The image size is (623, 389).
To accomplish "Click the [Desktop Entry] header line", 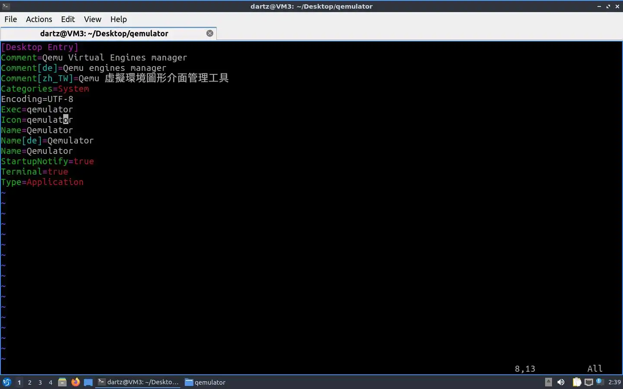I will [40, 47].
